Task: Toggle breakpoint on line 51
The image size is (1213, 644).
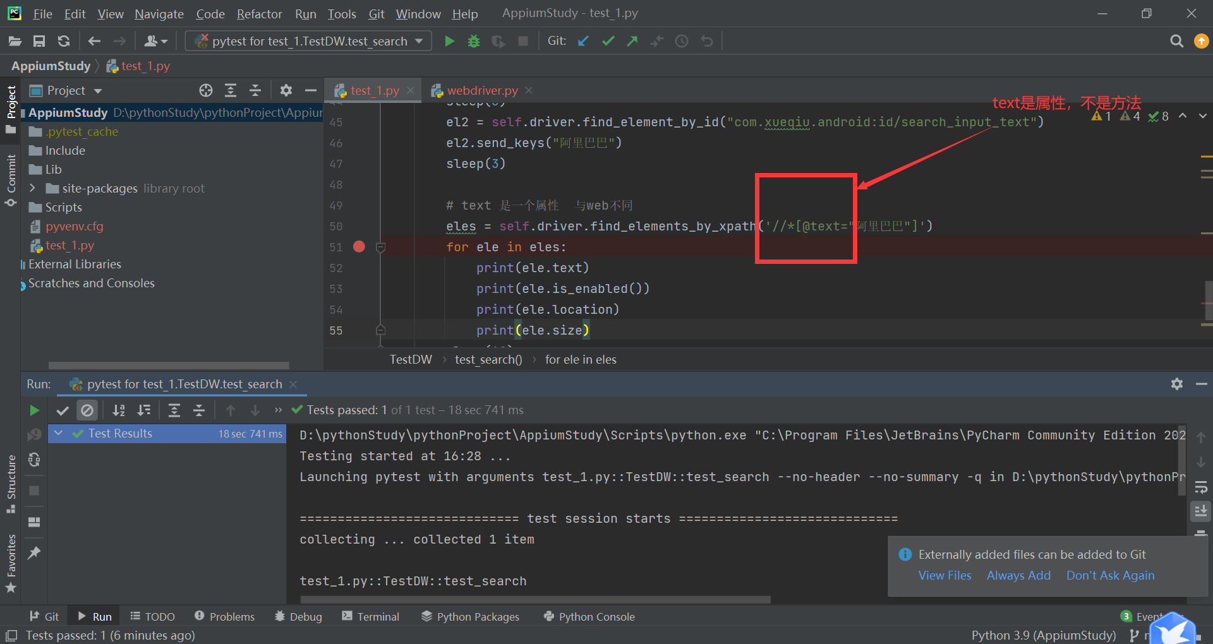Action: (359, 247)
